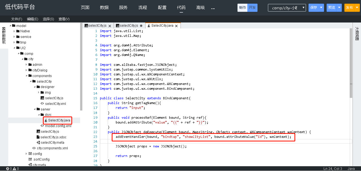Open the comp/city project dropdown

287,8
